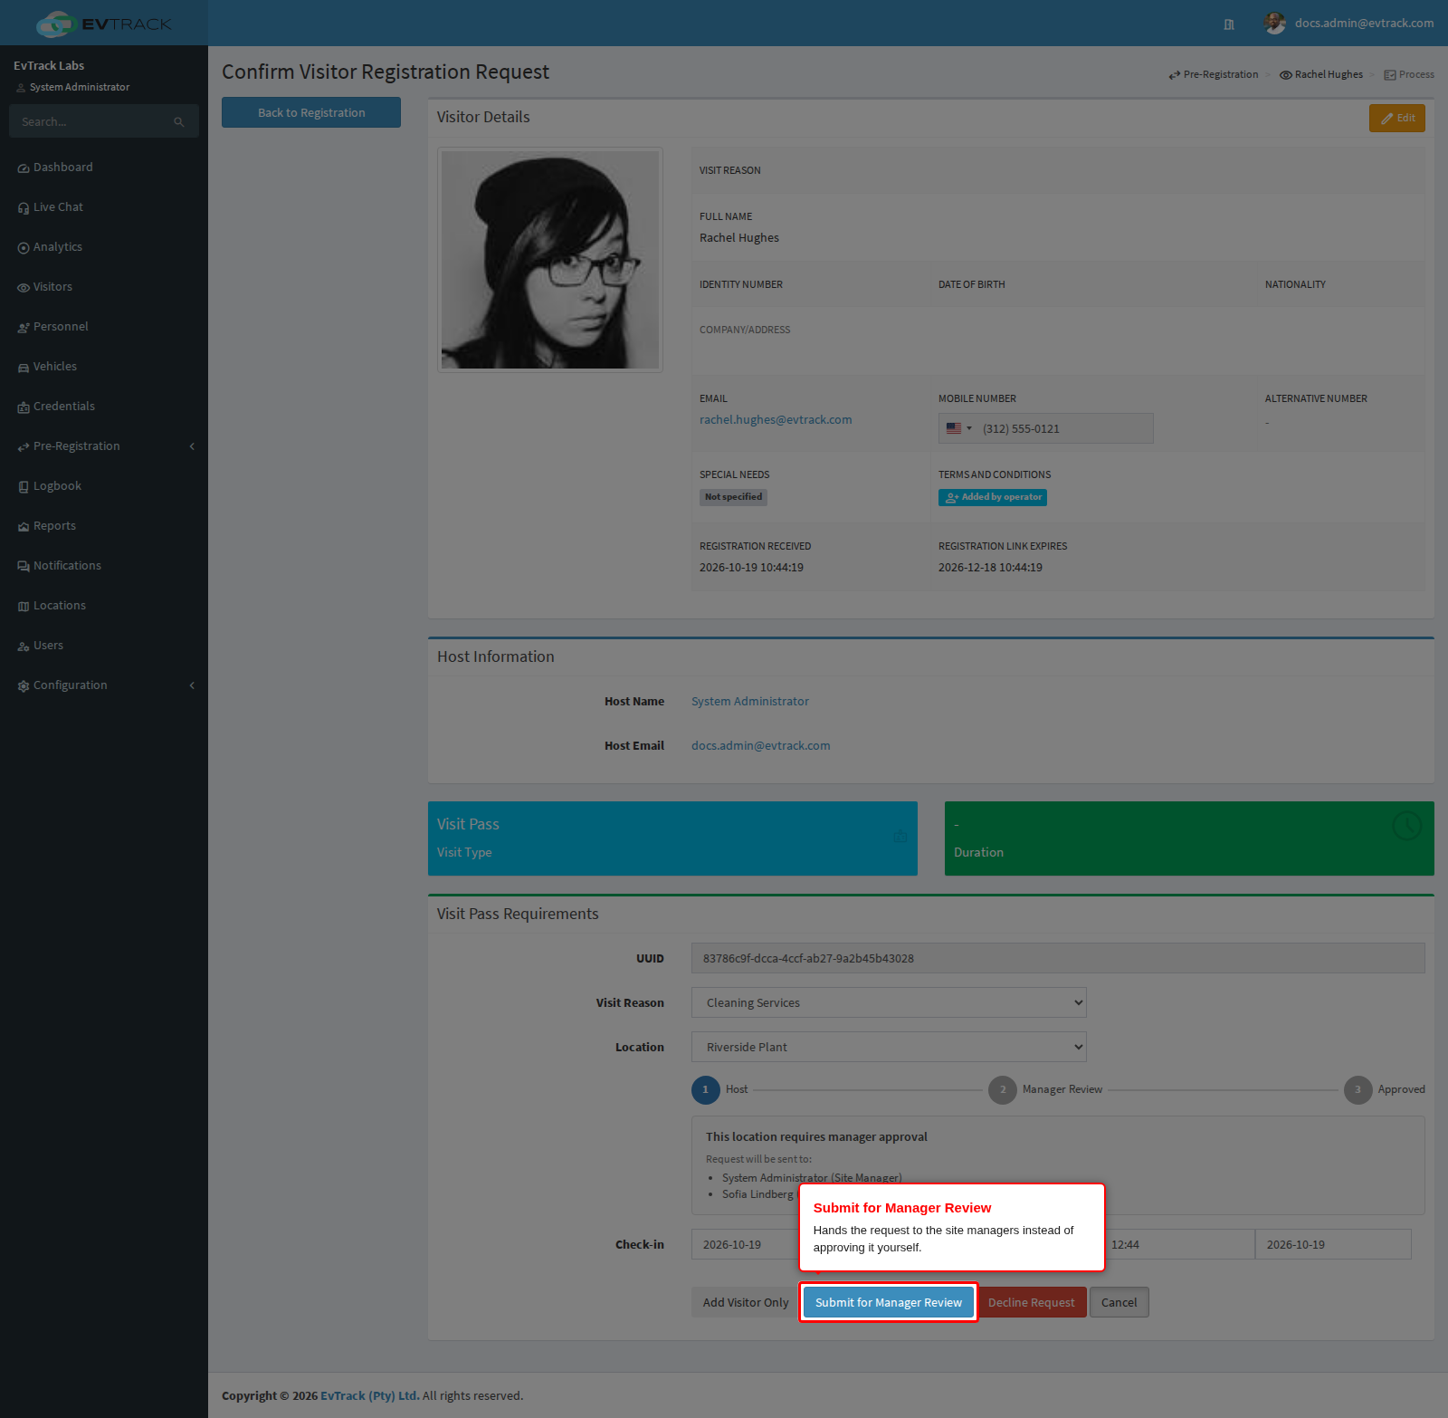Click the Check-in date field 2026-10-19
The width and height of the screenshot is (1448, 1418).
pos(744,1244)
